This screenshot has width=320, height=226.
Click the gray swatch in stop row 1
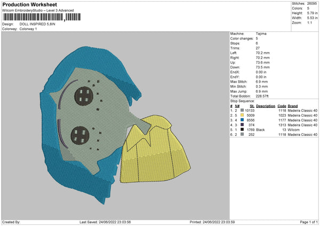tap(242, 110)
